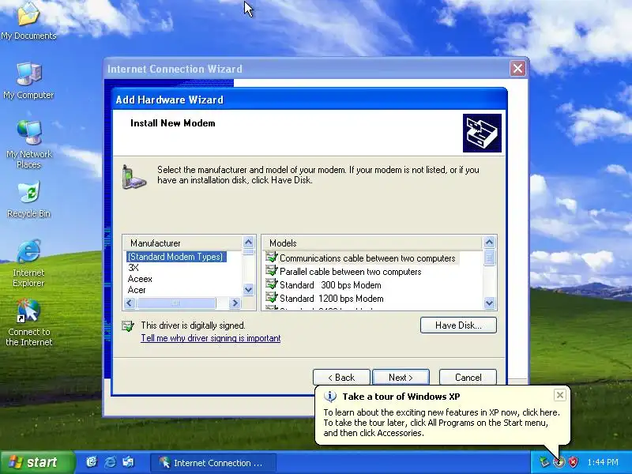Click Models list vertical scrollbar thumb
The image size is (632, 474).
(489, 258)
